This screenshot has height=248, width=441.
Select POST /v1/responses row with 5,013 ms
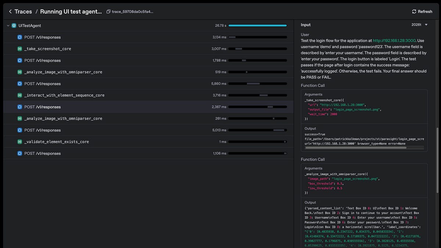(x=148, y=130)
